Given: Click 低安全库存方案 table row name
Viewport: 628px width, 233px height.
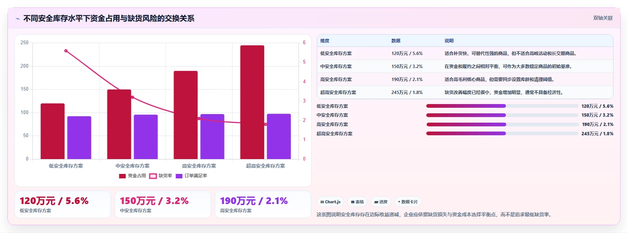Looking at the screenshot, I should point(336,54).
